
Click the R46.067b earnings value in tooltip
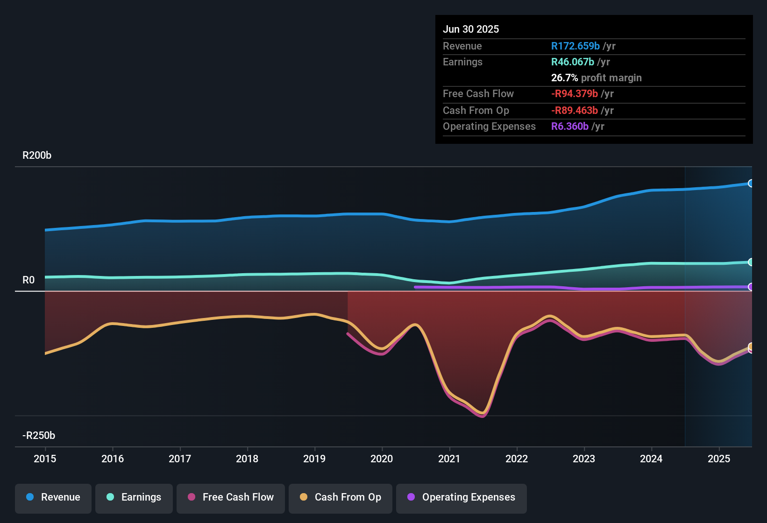click(572, 62)
